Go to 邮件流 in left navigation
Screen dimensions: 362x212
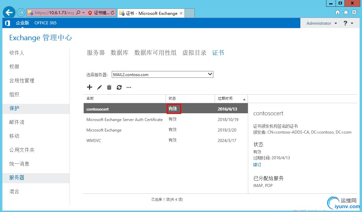(x=17, y=122)
